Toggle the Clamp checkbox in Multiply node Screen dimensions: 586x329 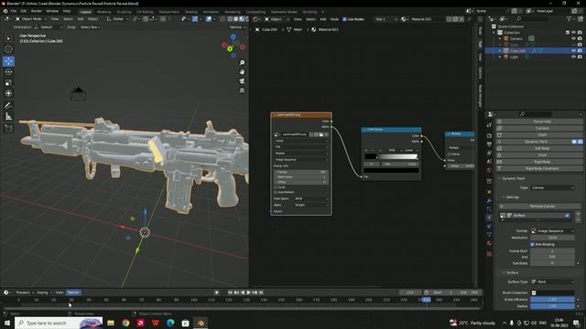point(450,154)
